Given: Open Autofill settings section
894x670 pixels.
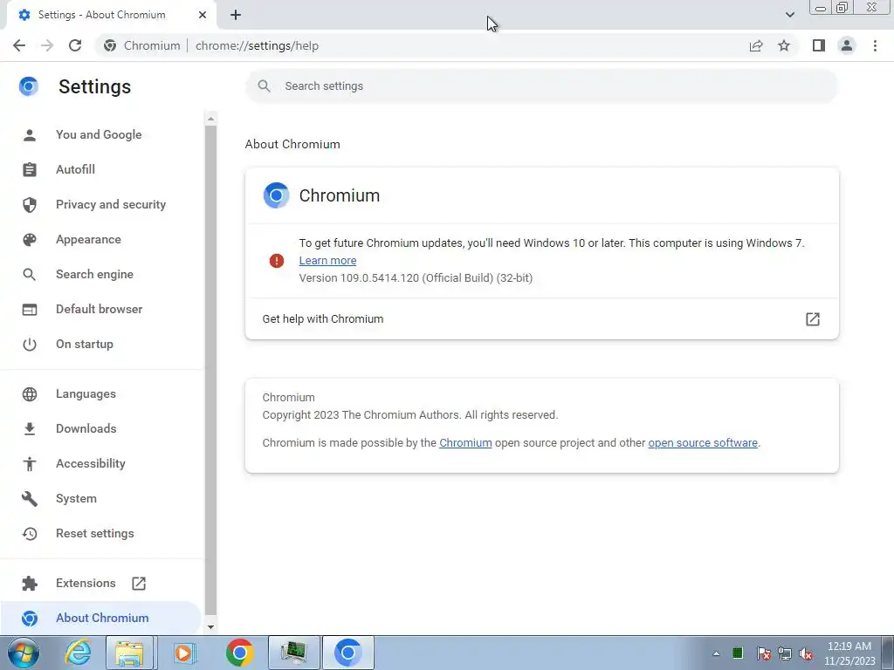Looking at the screenshot, I should point(75,169).
